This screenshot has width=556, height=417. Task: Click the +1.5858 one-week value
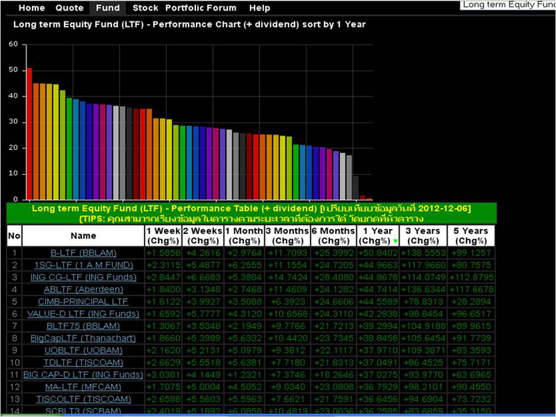click(x=163, y=253)
